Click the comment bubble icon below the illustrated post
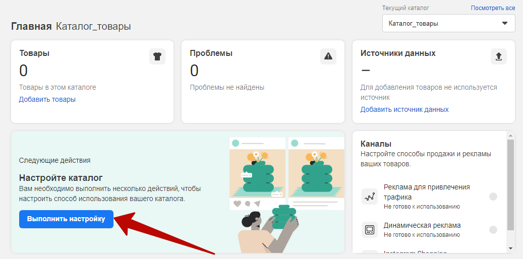This screenshot has height=259, width=523. 248,204
